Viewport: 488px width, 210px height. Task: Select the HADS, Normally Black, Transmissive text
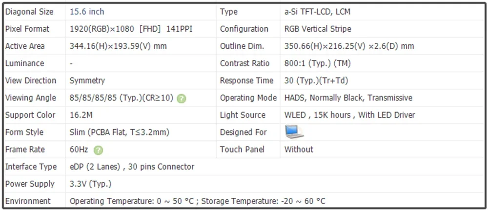pos(348,98)
